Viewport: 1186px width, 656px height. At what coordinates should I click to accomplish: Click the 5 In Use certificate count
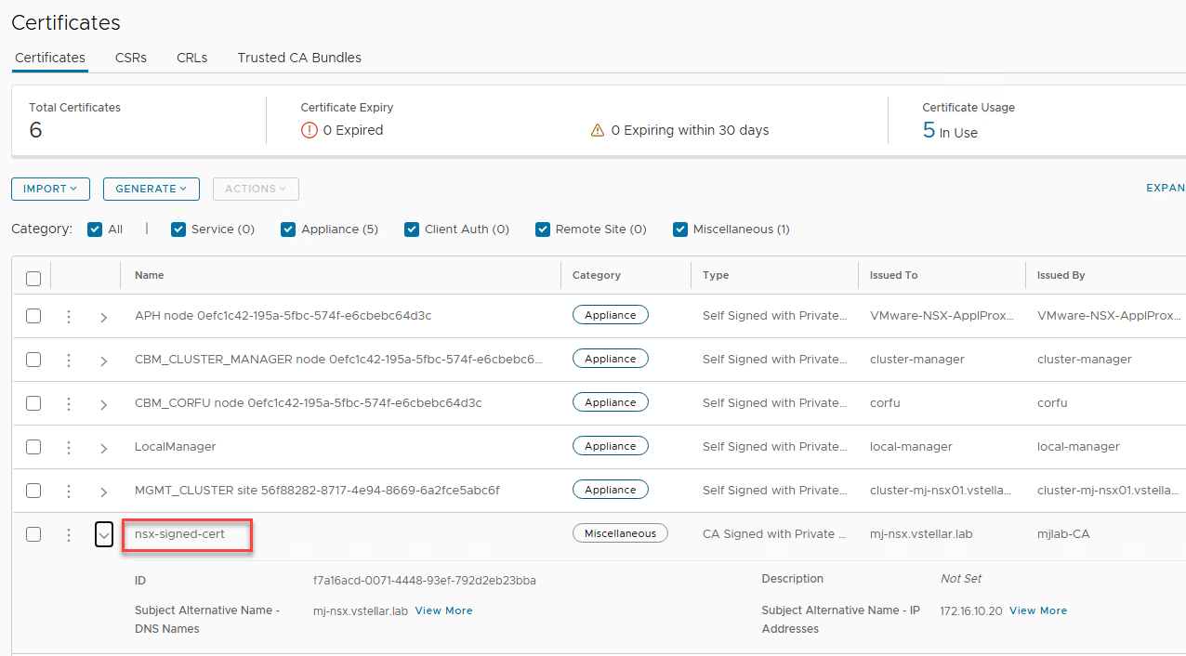coord(949,131)
